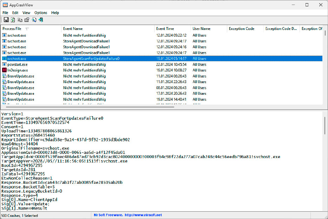Click the BraveUpdate.exe icon in the 06:26:43 11.01.2024 row

4,76
